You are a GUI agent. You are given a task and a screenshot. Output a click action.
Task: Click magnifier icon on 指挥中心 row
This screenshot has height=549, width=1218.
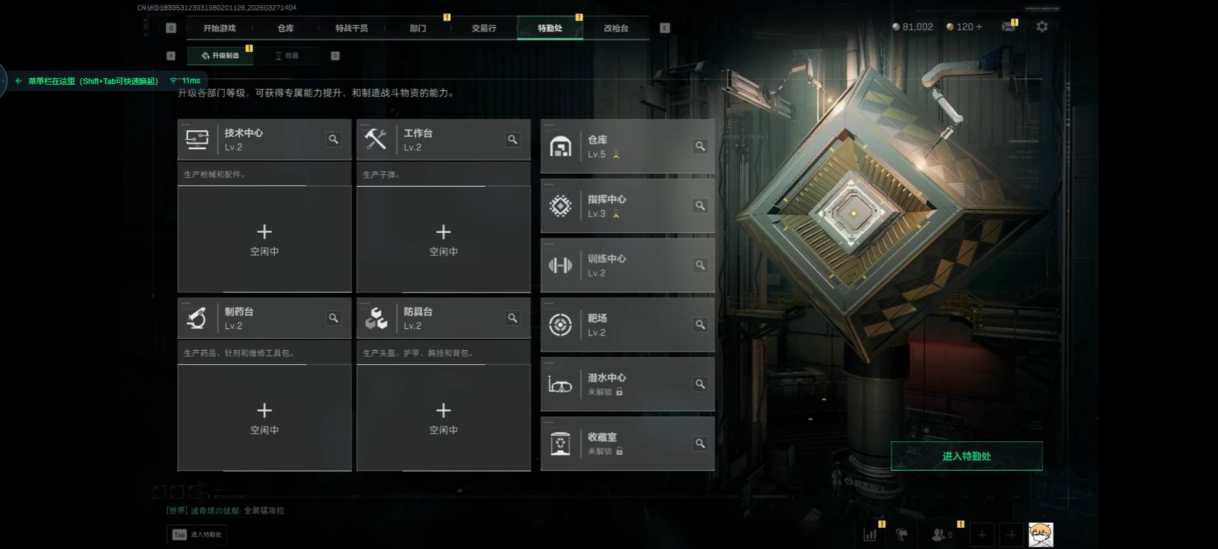(700, 206)
